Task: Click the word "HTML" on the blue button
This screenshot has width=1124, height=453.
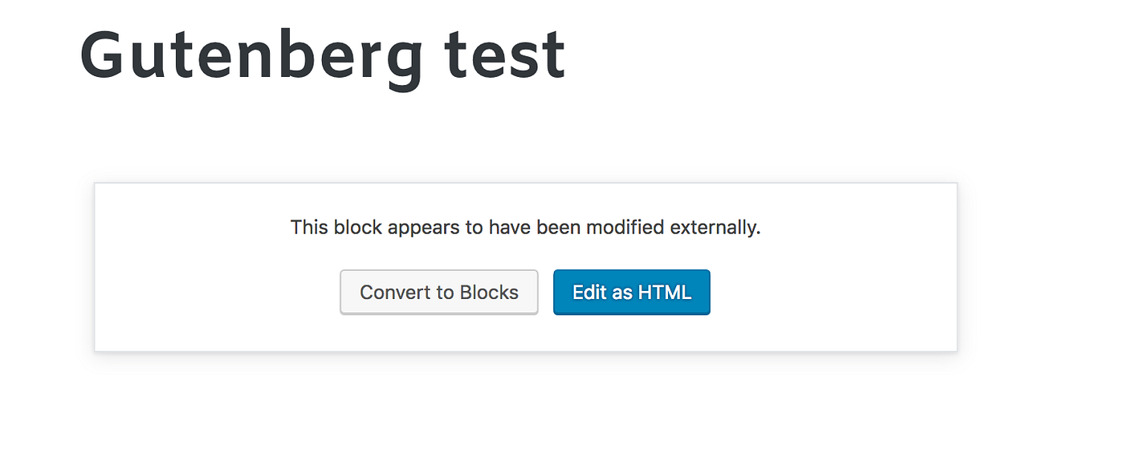Action: 664,293
